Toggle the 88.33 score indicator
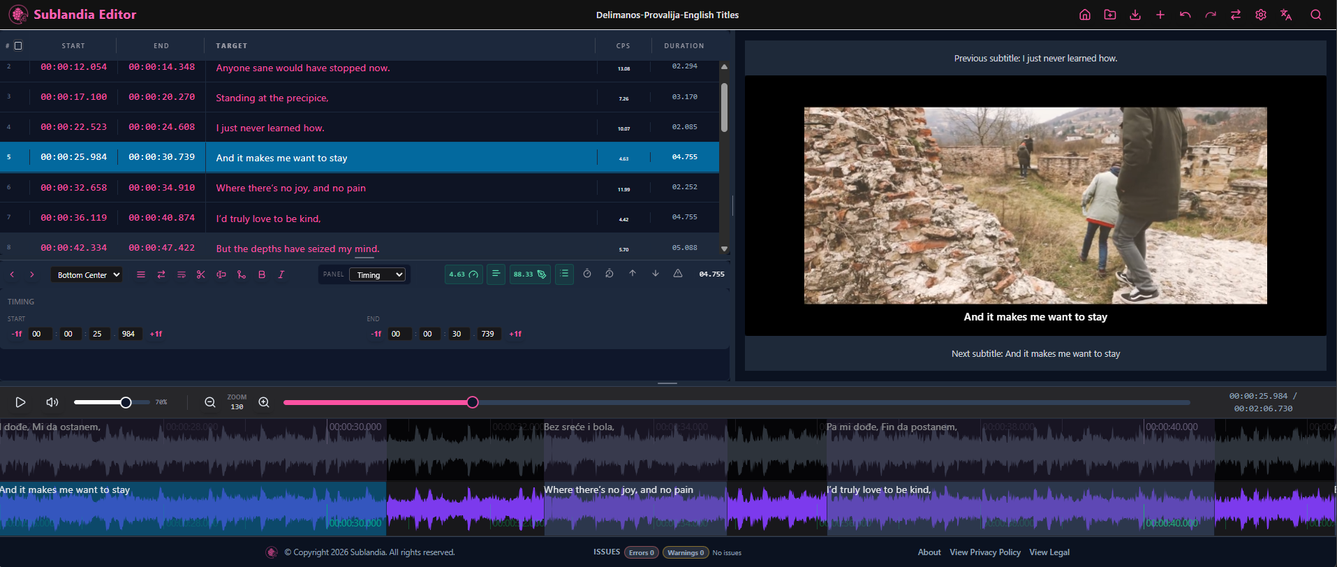 pyautogui.click(x=530, y=274)
